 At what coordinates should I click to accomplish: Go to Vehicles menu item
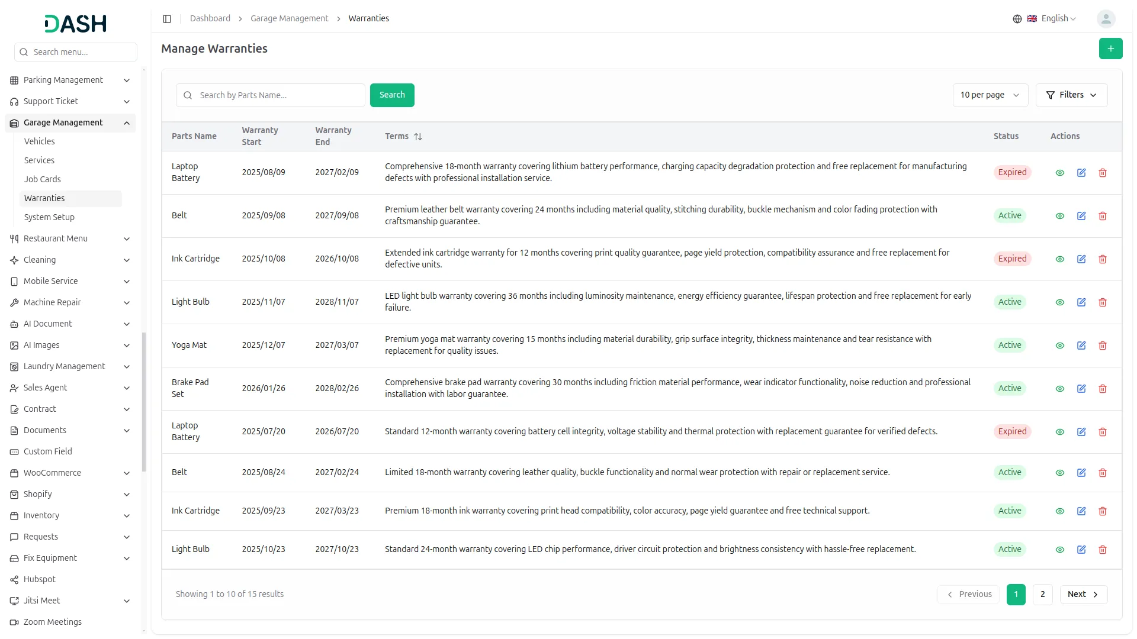pos(40,141)
